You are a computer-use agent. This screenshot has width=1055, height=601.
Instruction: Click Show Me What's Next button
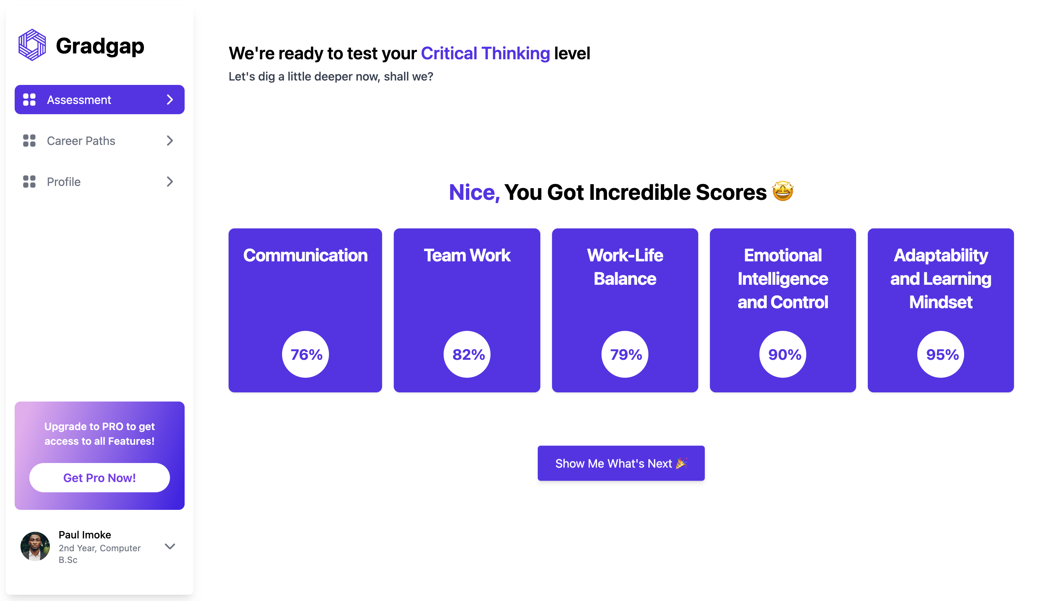click(621, 463)
